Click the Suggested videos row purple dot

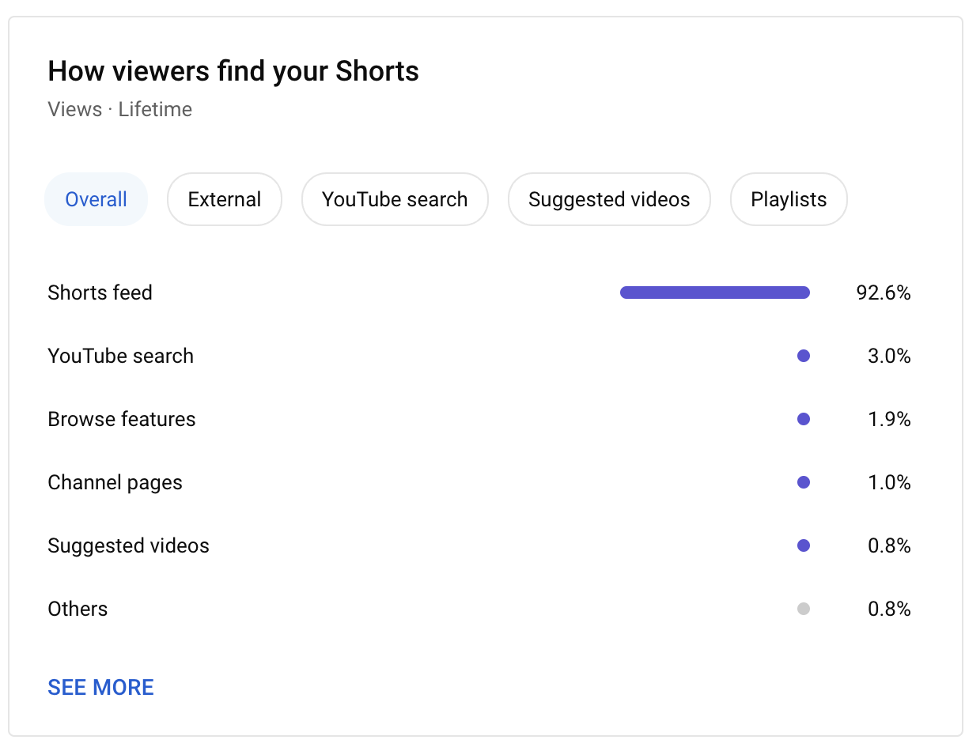pos(804,545)
